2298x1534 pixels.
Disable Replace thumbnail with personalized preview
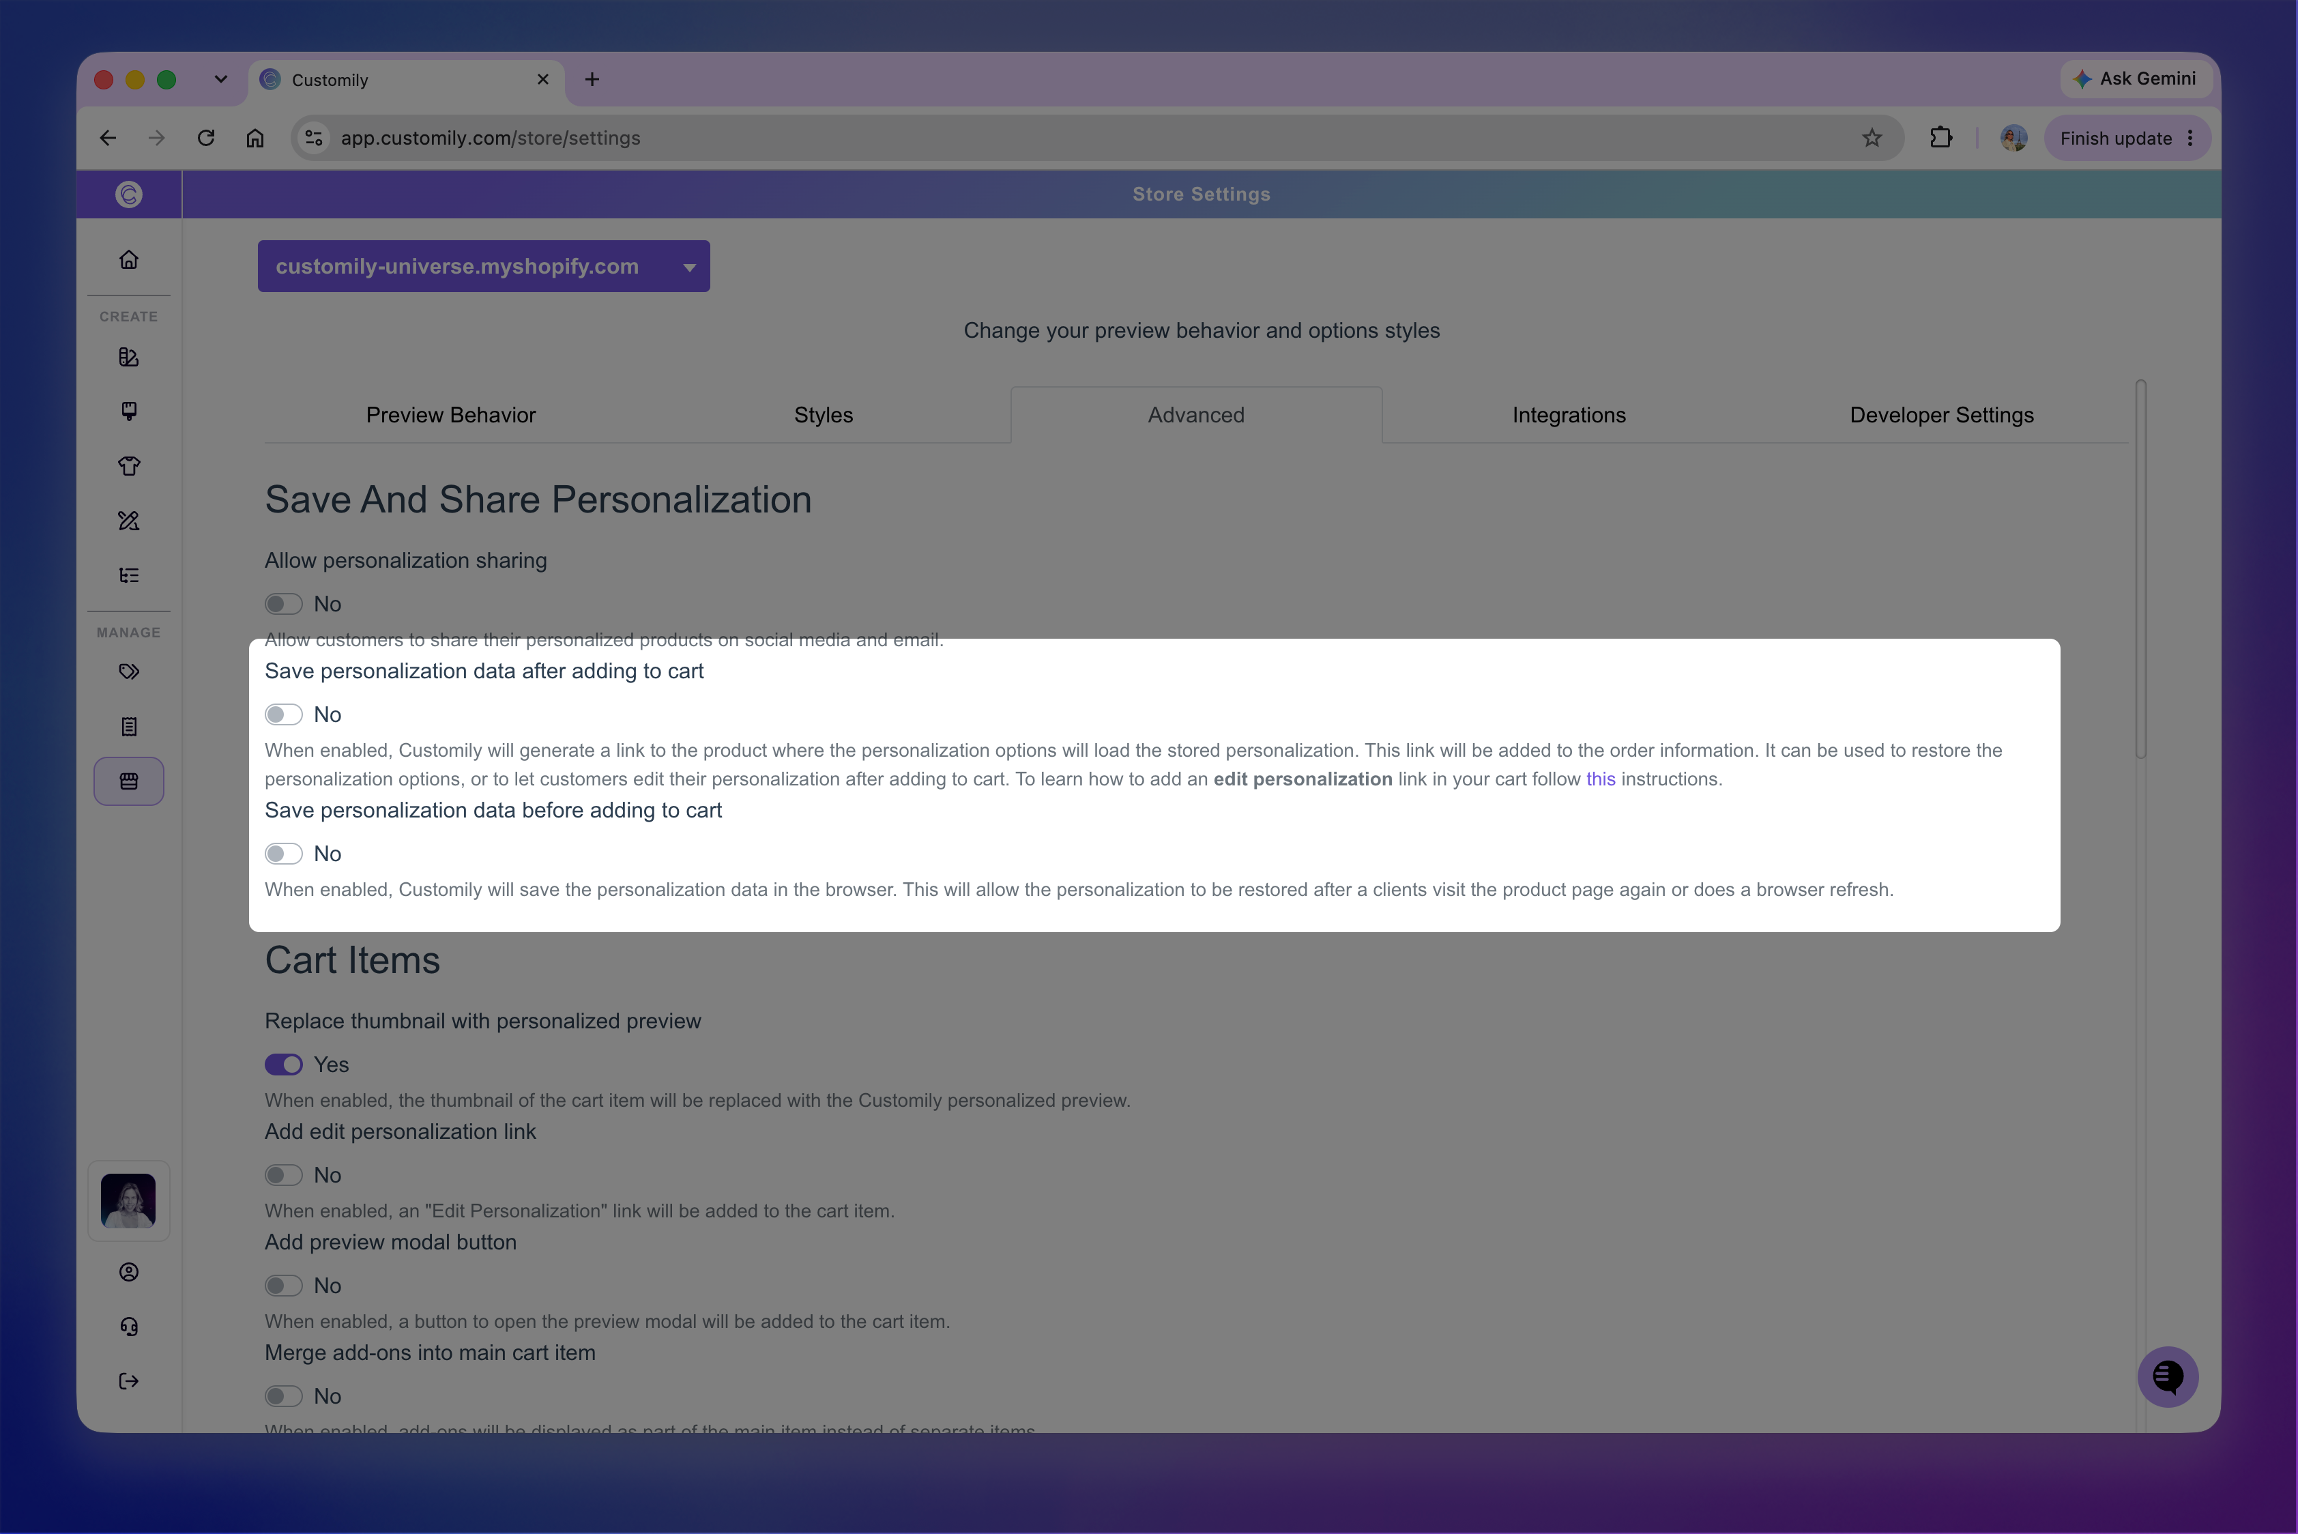click(x=282, y=1065)
